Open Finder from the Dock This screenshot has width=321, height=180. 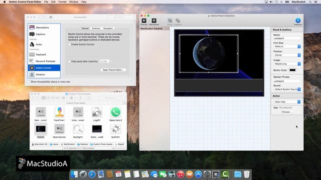point(74,174)
